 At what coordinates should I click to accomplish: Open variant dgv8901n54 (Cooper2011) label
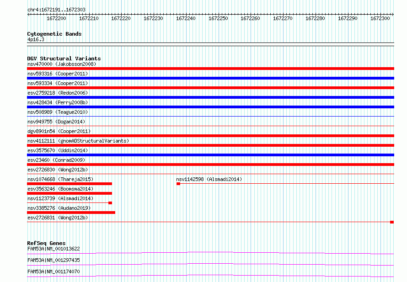coord(59,131)
